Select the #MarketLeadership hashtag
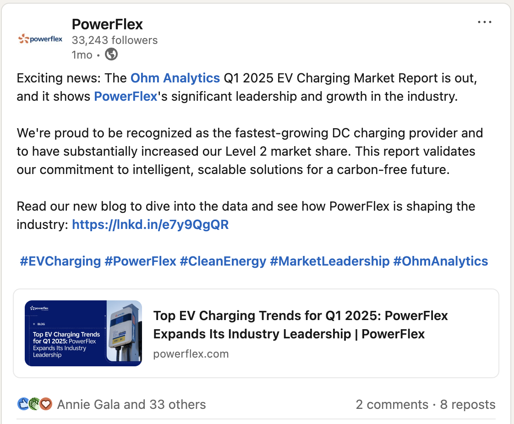The height and width of the screenshot is (424, 514). pos(329,261)
